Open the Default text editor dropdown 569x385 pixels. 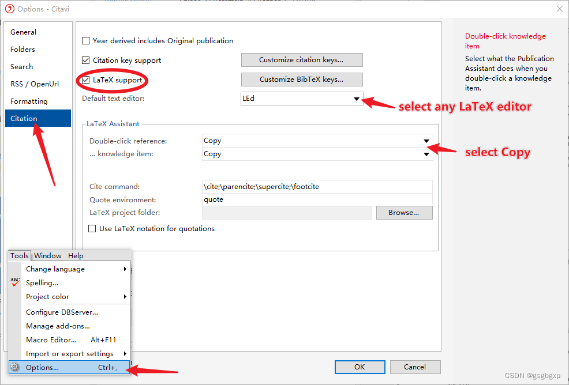click(x=356, y=98)
